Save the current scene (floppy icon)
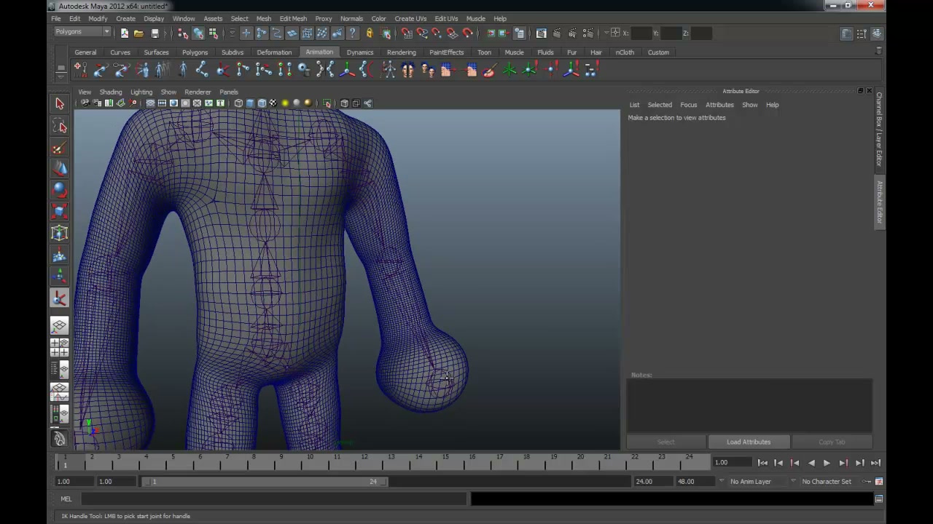 coord(155,33)
